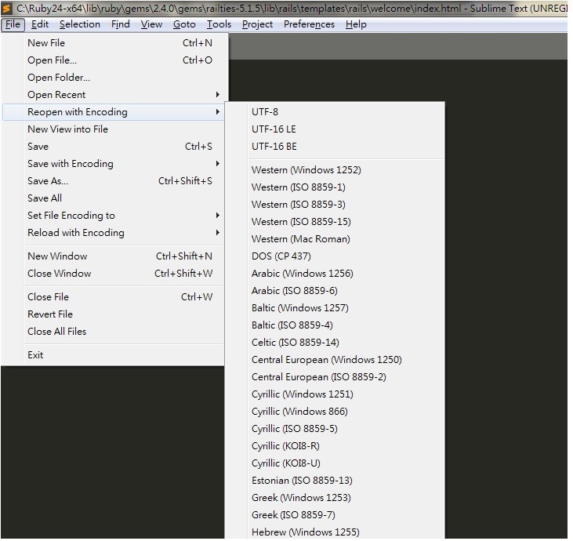Select Western (Mac Roman) encoding
Image resolution: width=573 pixels, height=541 pixels.
(335, 238)
